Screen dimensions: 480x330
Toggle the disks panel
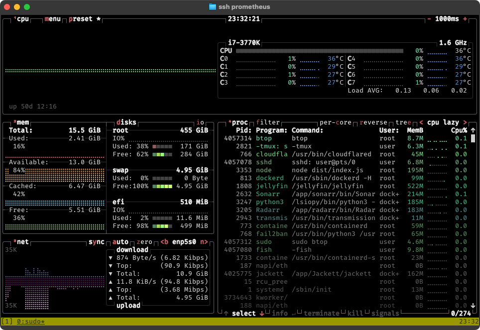(x=126, y=122)
